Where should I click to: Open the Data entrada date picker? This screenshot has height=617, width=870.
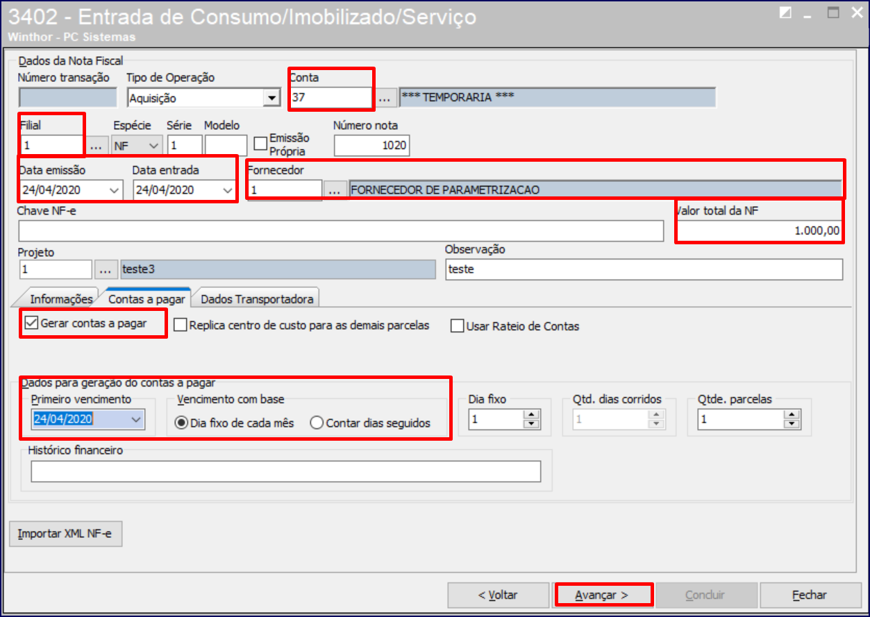tap(227, 189)
